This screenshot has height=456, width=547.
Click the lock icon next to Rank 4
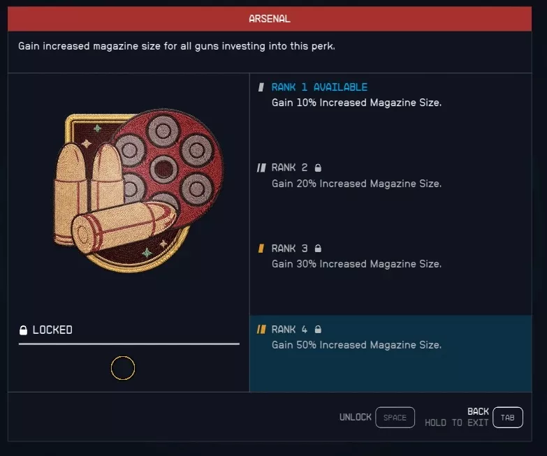click(x=318, y=330)
